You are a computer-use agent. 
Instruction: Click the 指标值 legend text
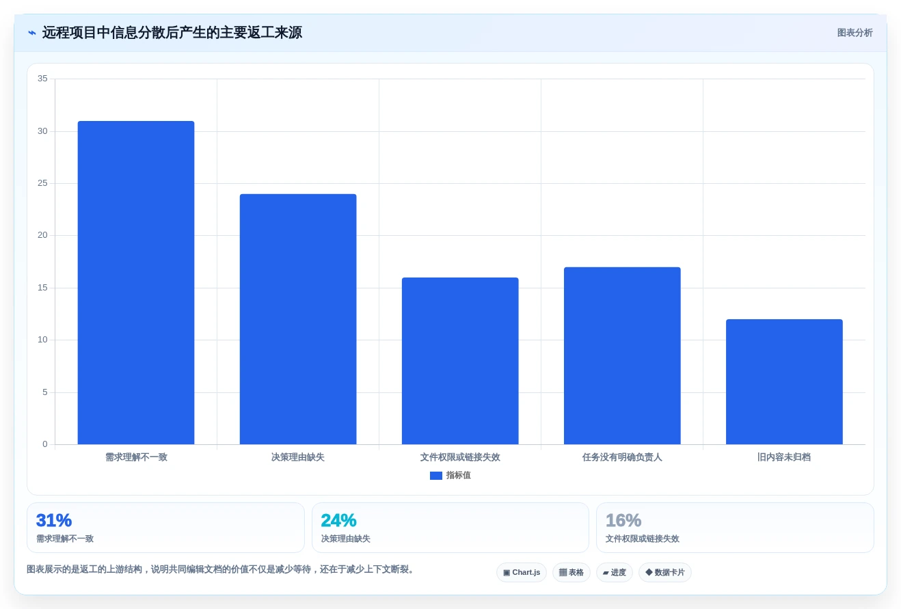tap(459, 476)
